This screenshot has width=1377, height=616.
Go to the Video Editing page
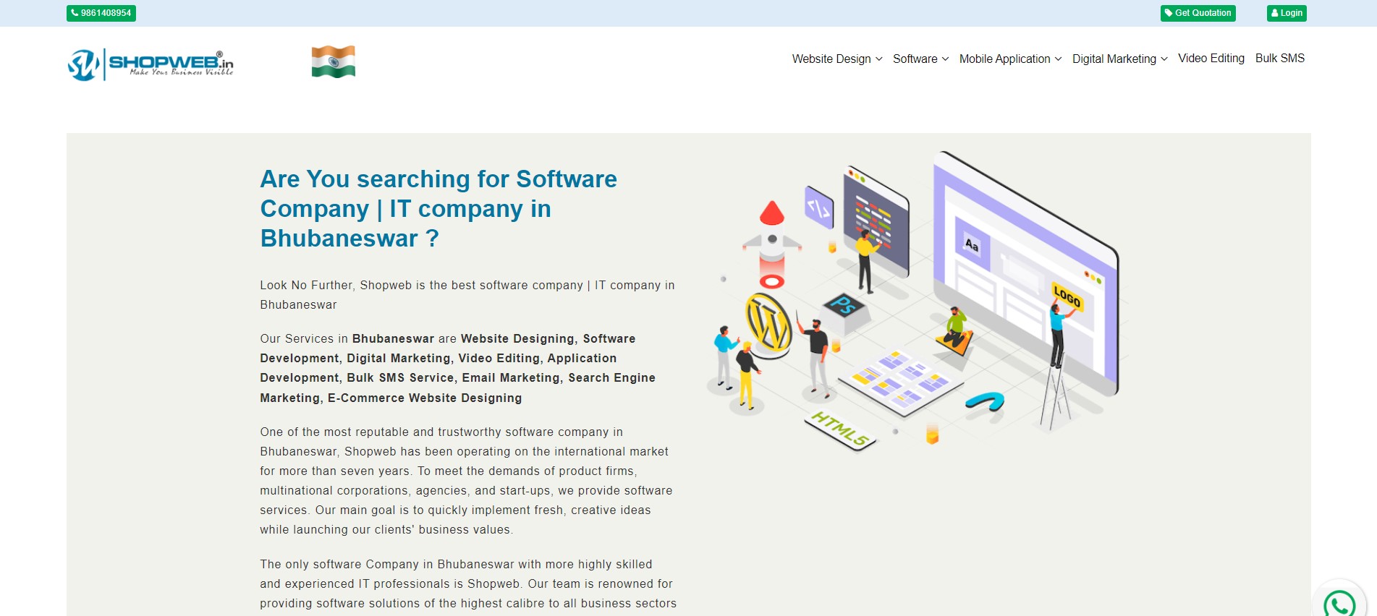pos(1211,58)
